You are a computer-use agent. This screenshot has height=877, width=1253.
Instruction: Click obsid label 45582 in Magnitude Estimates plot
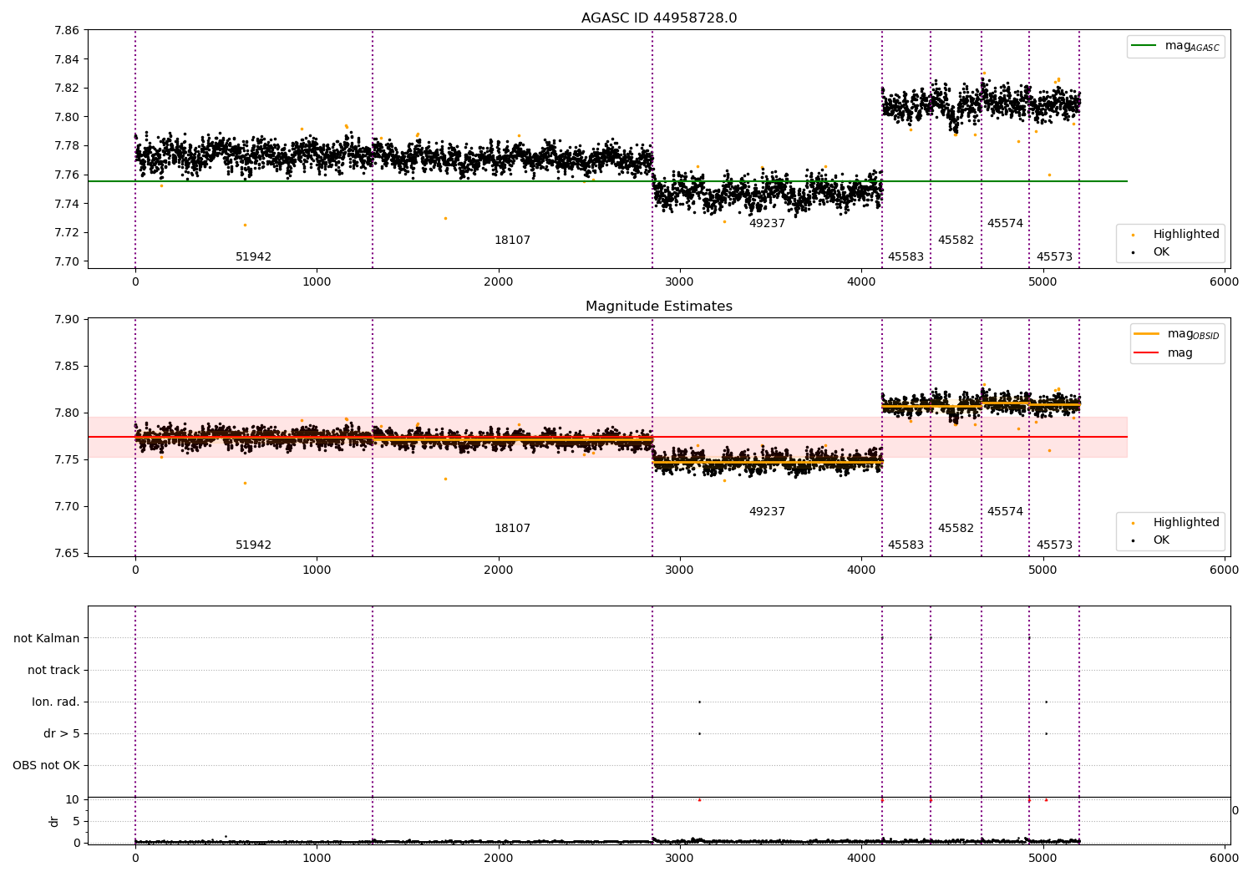[956, 529]
